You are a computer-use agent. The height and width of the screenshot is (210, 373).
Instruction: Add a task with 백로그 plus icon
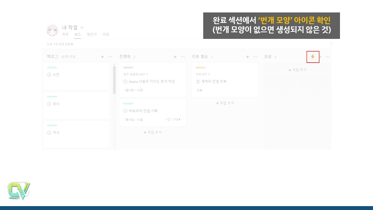click(x=103, y=57)
